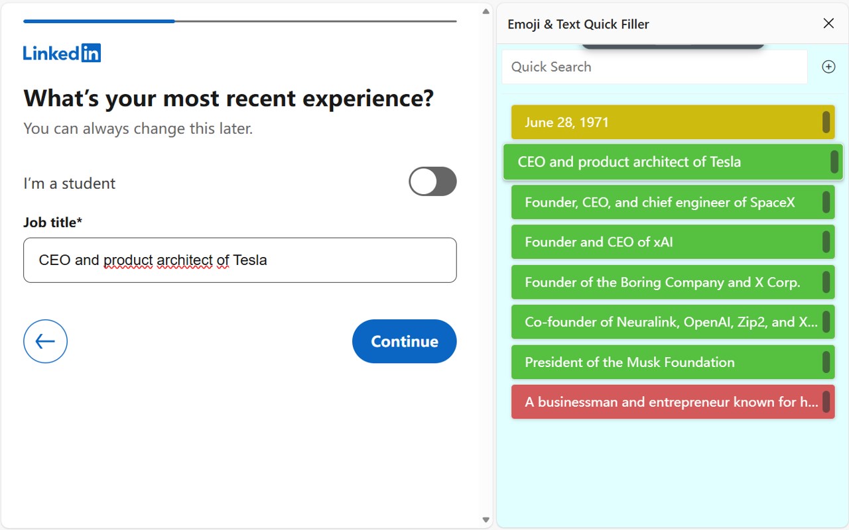The image size is (849, 530).
Task: Click drag handle on June 28, 1971 entry
Action: [826, 123]
